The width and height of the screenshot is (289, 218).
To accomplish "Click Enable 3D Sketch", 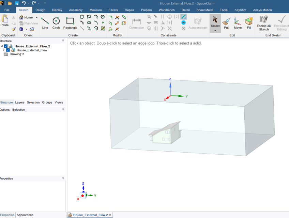I will click(x=263, y=23).
